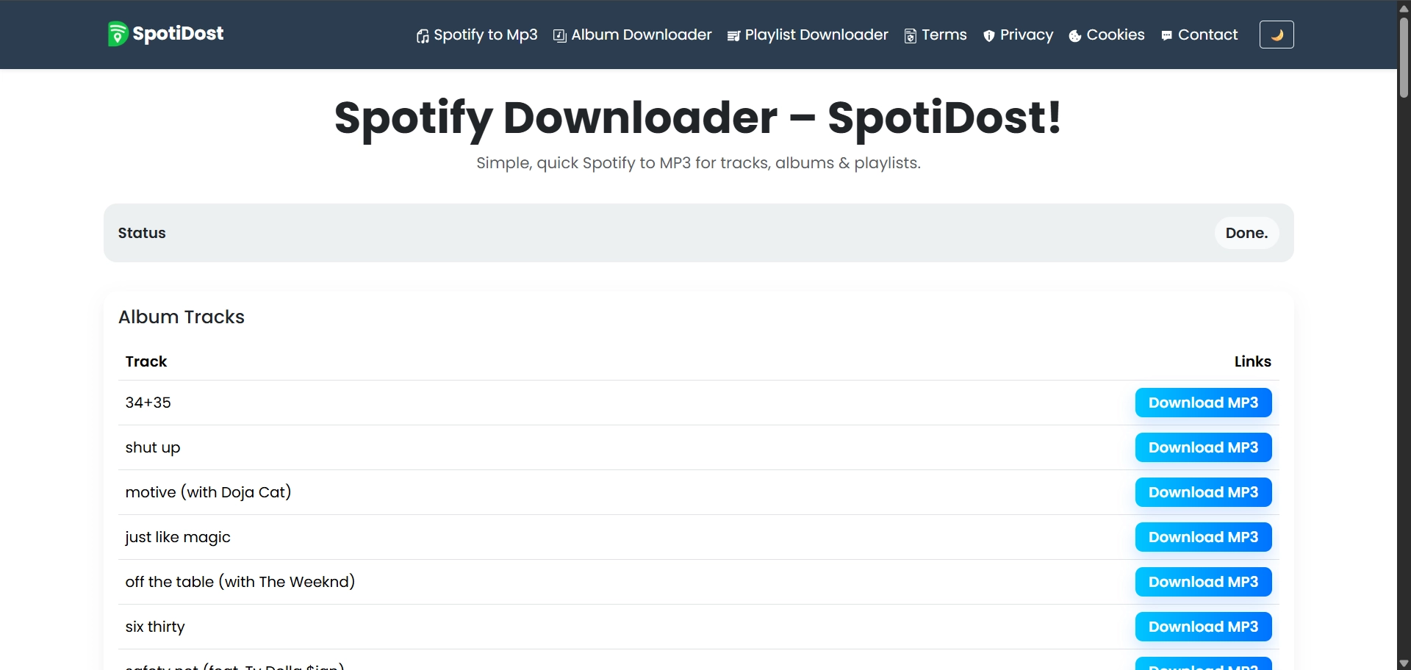The height and width of the screenshot is (670, 1411).
Task: Download MP3 for six thirty
Action: (x=1203, y=627)
